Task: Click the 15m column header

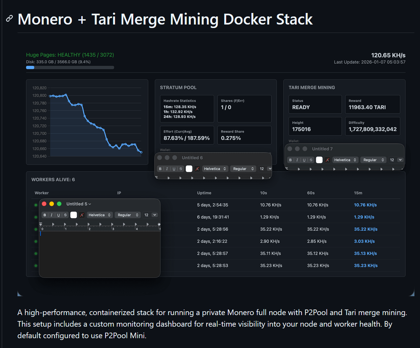Action: (358, 193)
